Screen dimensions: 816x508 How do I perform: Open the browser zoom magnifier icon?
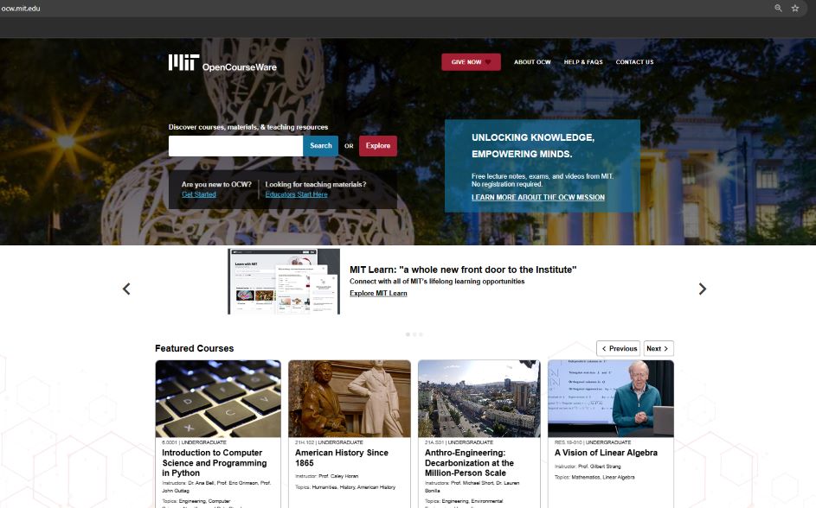click(778, 8)
